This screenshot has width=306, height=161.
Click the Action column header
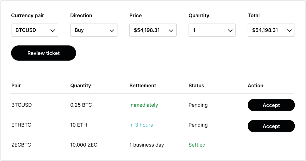pyautogui.click(x=255, y=86)
